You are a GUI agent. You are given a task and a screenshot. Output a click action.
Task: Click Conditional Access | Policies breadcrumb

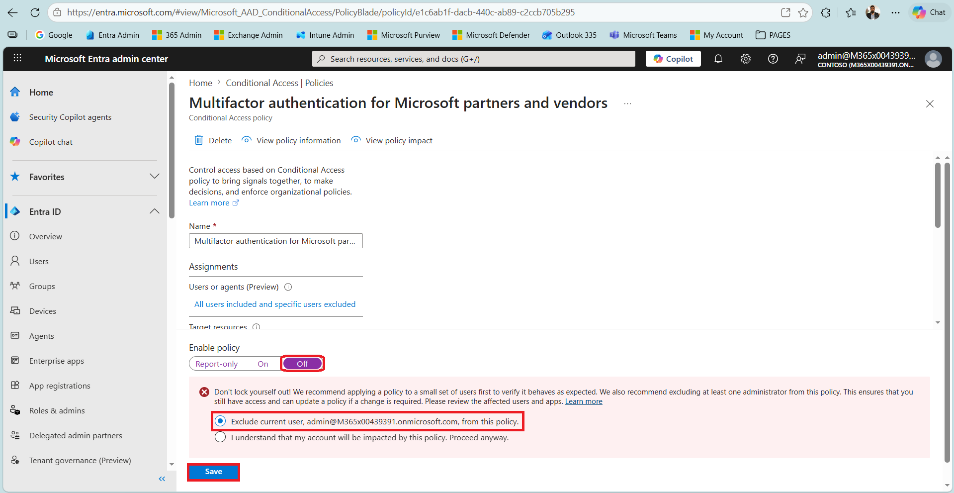coord(279,83)
